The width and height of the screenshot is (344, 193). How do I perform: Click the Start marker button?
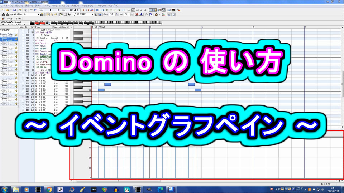[x=18, y=19]
